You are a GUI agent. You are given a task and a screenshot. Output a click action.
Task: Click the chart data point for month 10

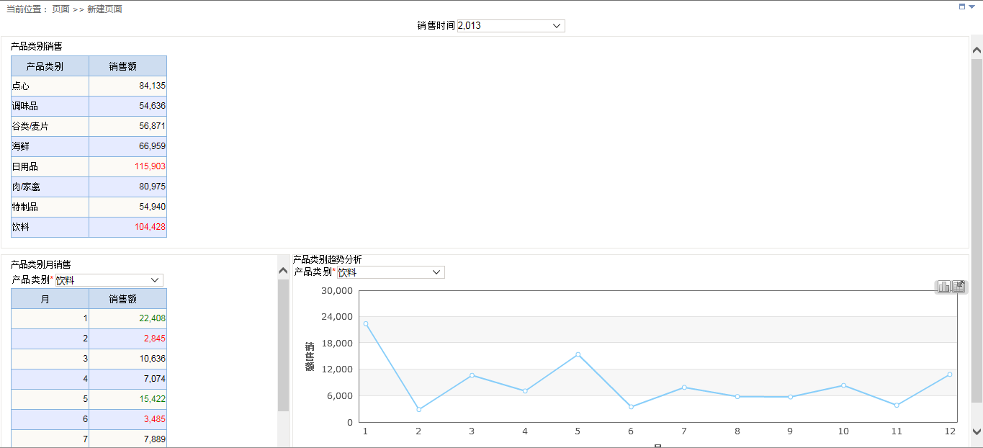[843, 385]
